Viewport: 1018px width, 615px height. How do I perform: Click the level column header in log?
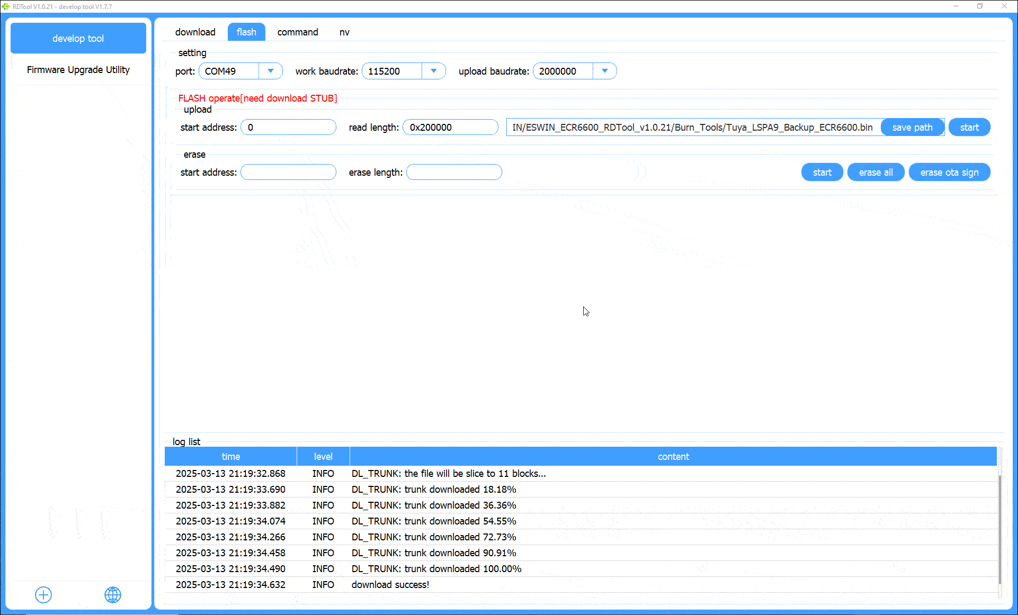point(323,457)
